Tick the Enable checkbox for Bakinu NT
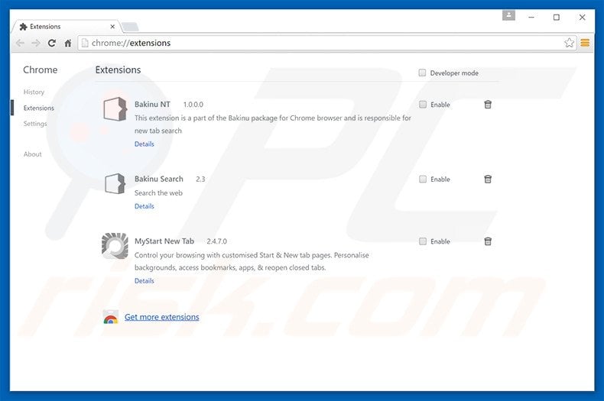Image resolution: width=604 pixels, height=401 pixels. tap(423, 105)
